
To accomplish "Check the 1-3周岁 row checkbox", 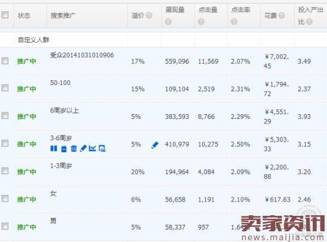I will (5, 171).
